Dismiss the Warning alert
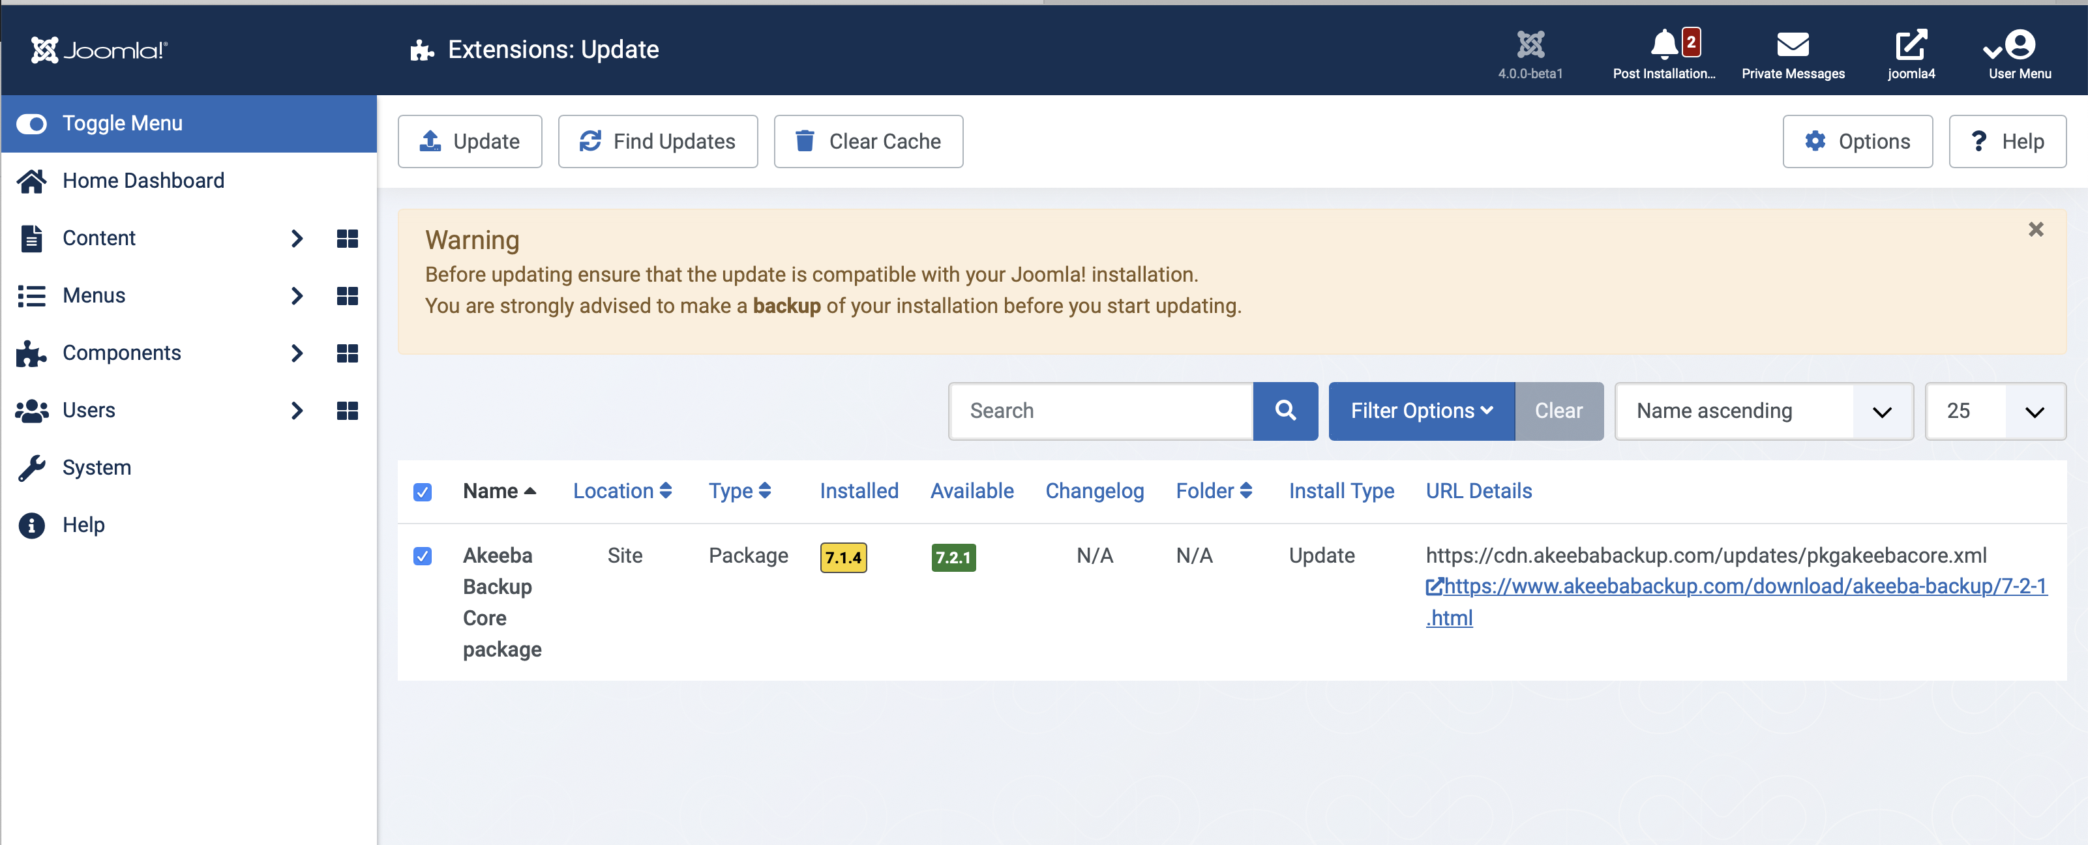This screenshot has width=2088, height=845. coord(2035,230)
